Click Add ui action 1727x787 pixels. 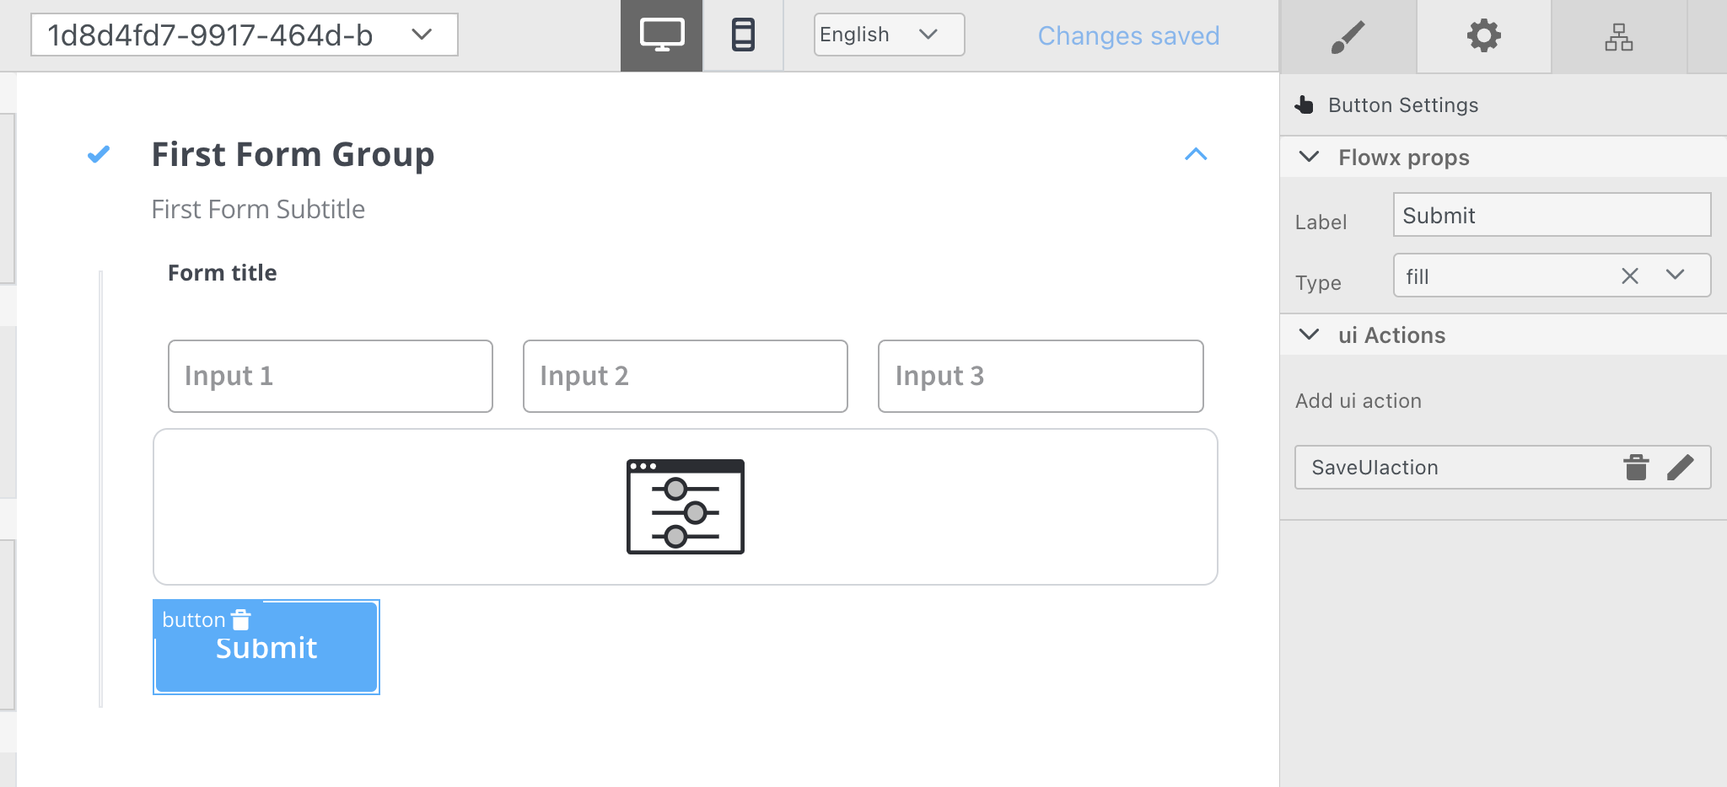point(1358,400)
